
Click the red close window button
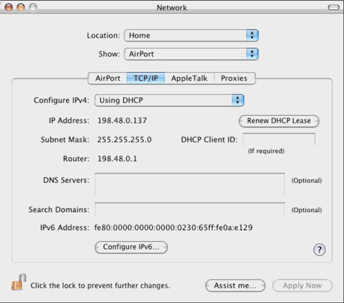coord(9,8)
